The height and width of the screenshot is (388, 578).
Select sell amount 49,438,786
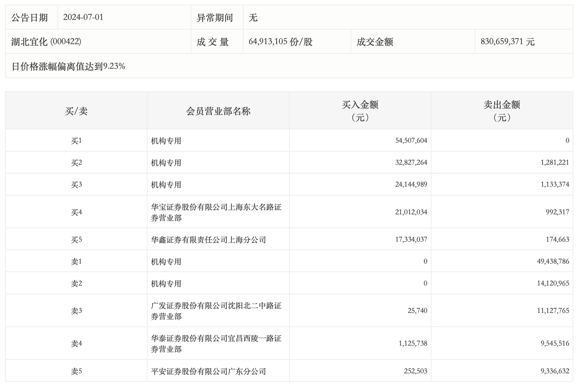[x=553, y=261]
